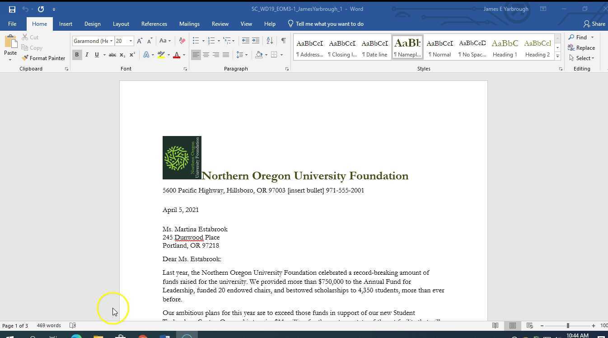Click the Show/Hide paragraph marks icon
Viewport: 608px width, 338px height.
(283, 41)
